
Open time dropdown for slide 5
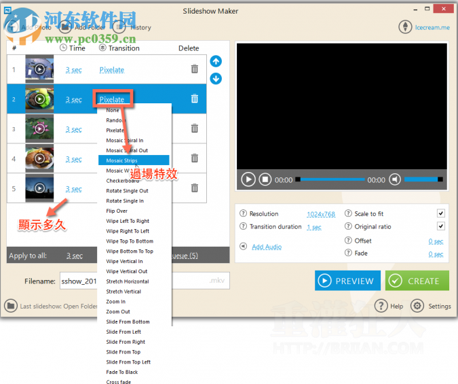(x=73, y=189)
